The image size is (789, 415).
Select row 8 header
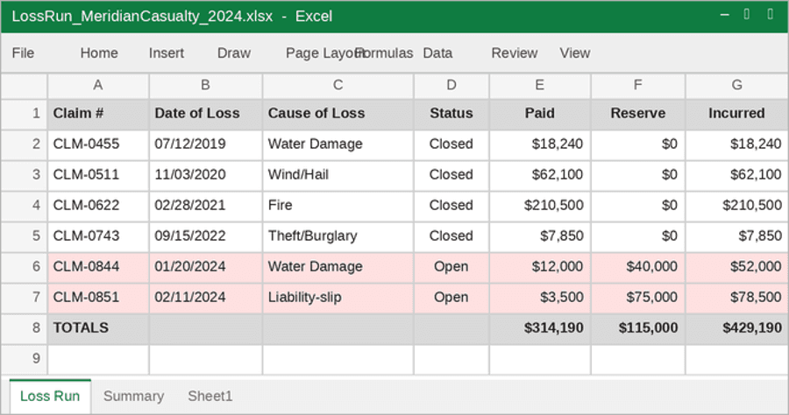coord(25,328)
